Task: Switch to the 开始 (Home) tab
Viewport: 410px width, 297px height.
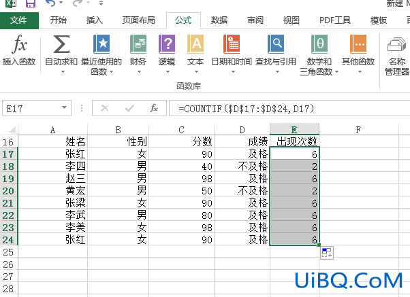Action: 59,20
